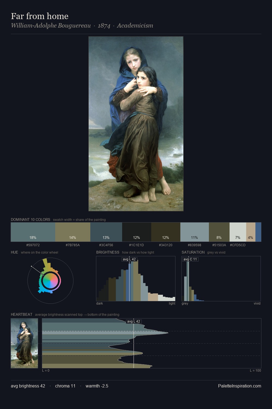The image size is (272, 409).
Task: Click the near-black 12% swatch #1C1E1D
Action: (x=137, y=232)
